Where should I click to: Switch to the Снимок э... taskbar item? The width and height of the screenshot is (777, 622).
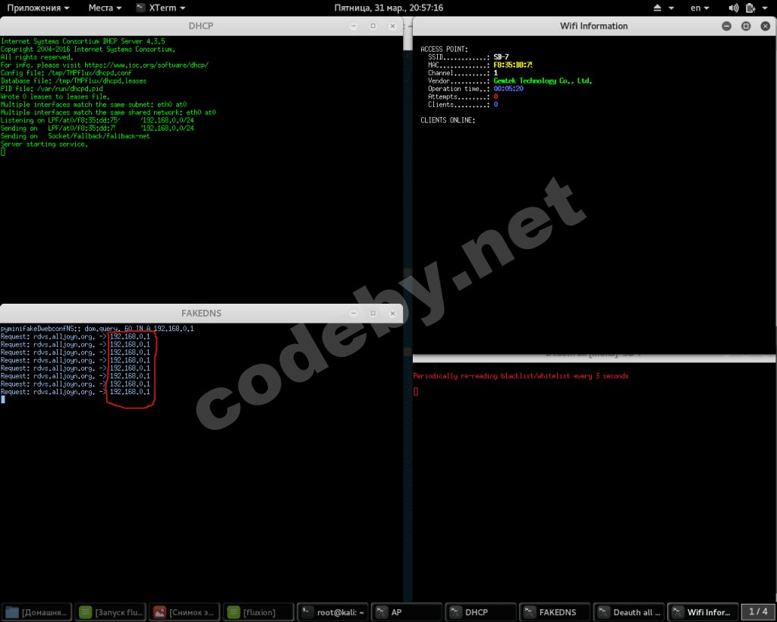[185, 612]
